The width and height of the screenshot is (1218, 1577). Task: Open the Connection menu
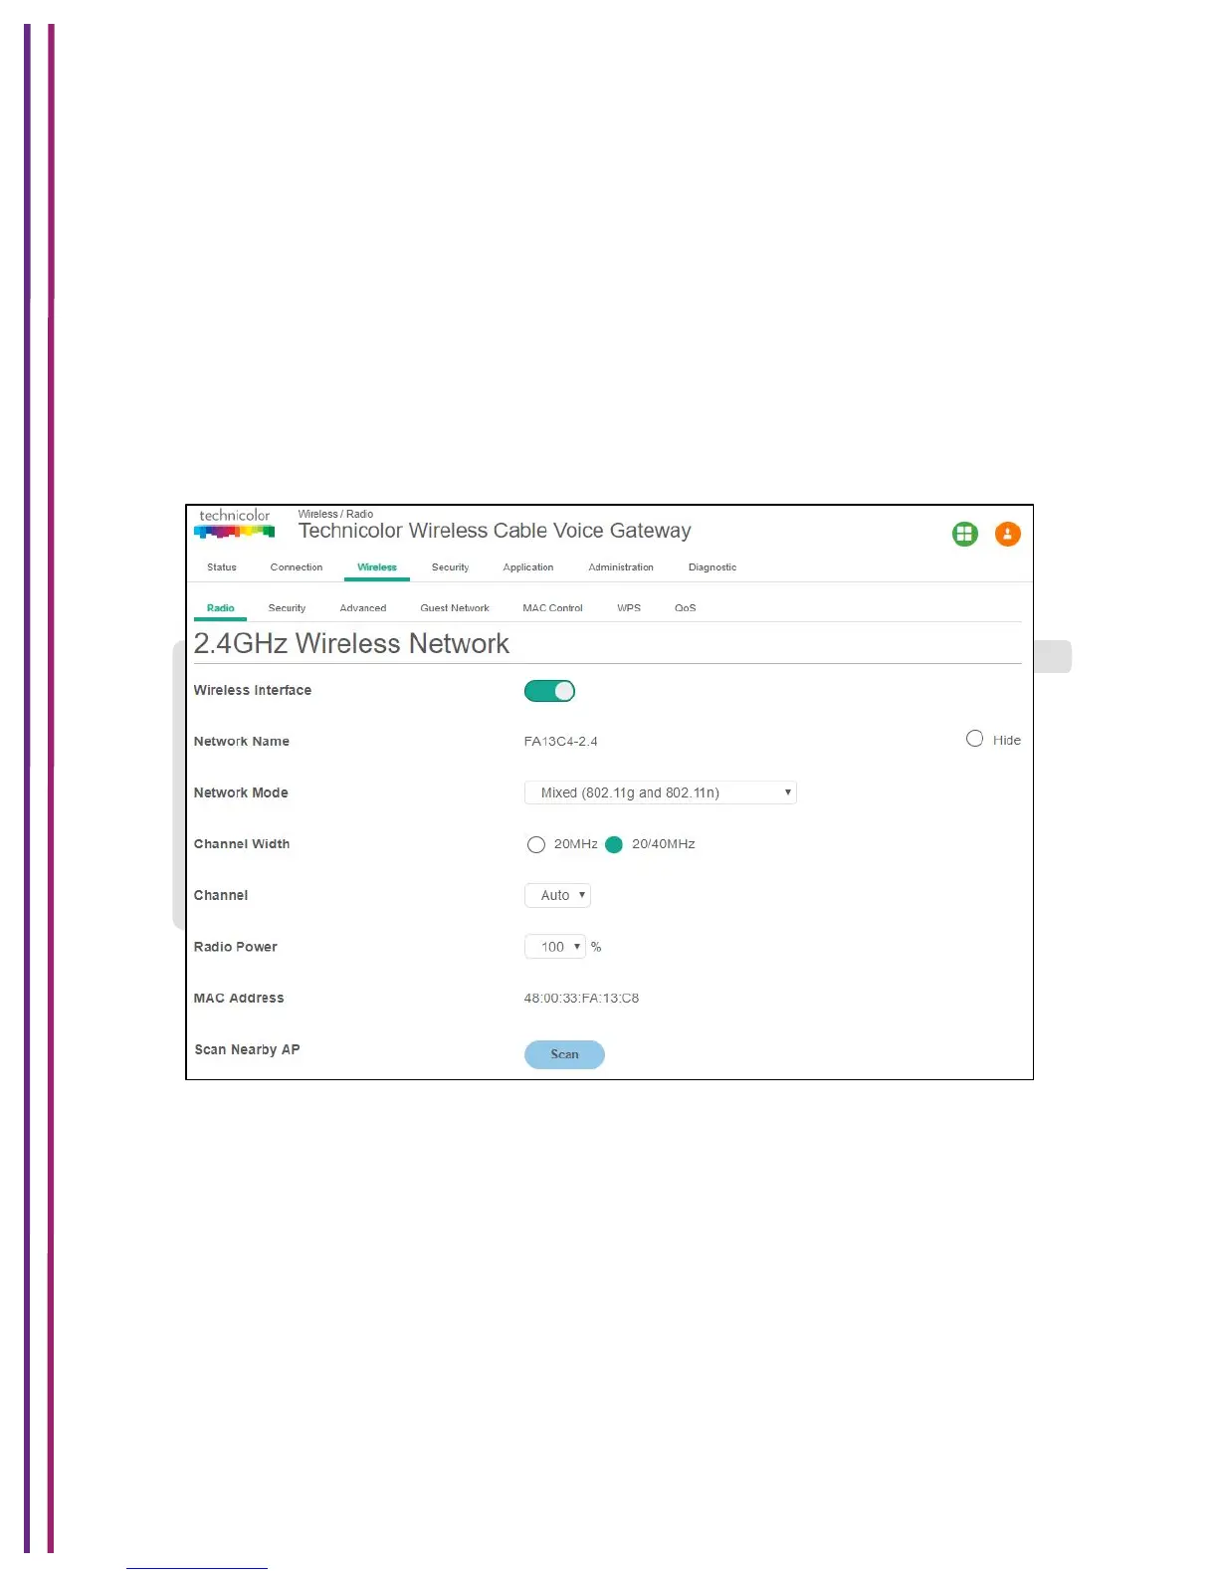(297, 567)
